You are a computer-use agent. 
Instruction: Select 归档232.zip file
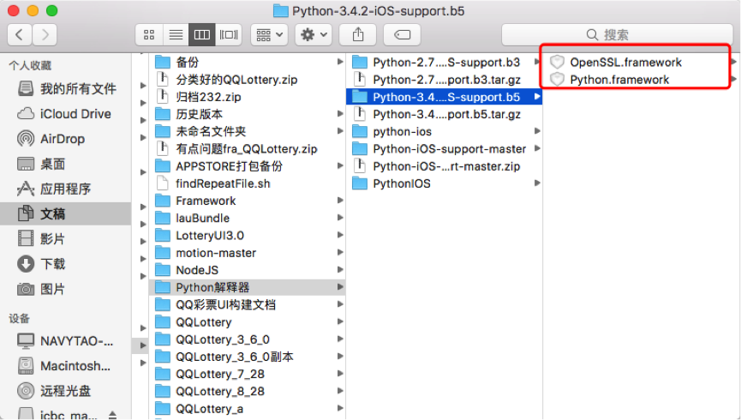point(248,97)
